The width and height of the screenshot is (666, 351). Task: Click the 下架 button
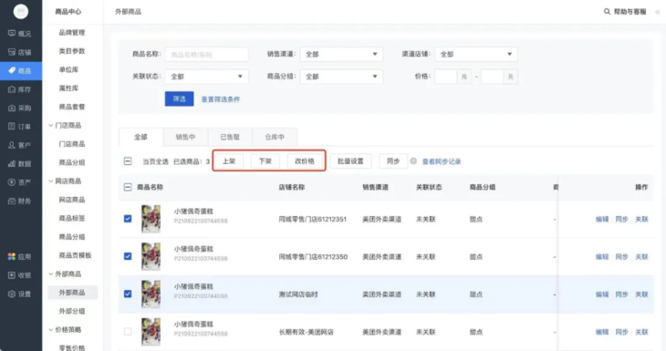click(265, 161)
